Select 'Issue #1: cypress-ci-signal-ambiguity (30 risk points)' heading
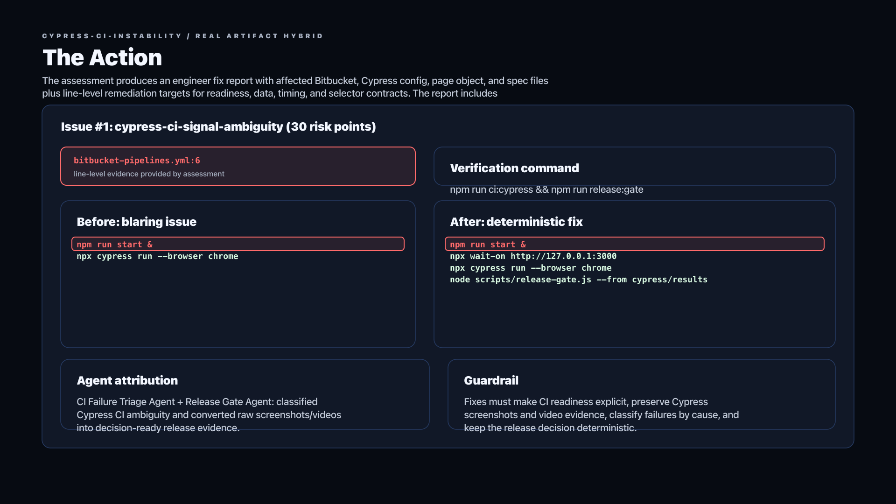 218,126
